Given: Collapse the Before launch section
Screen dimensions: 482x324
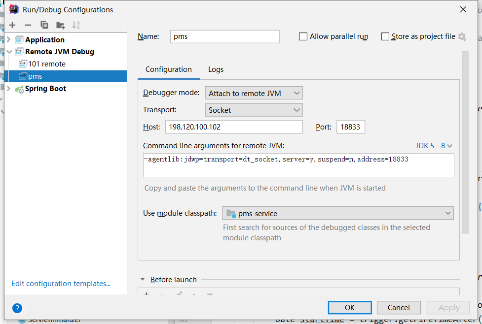Looking at the screenshot, I should (143, 280).
